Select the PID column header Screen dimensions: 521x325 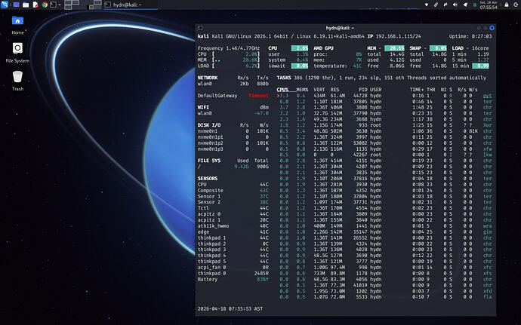click(x=363, y=90)
